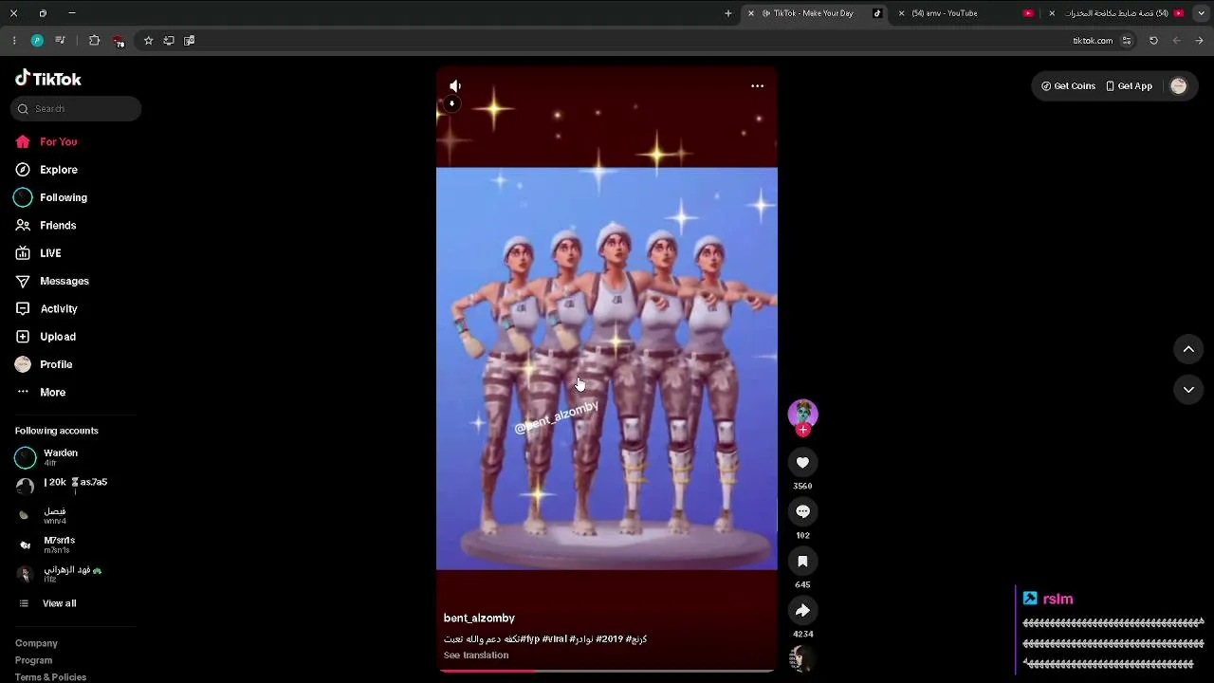Viewport: 1214px width, 683px height.
Task: Switch to the TikTok - Make Your Day tab
Action: pos(813,13)
